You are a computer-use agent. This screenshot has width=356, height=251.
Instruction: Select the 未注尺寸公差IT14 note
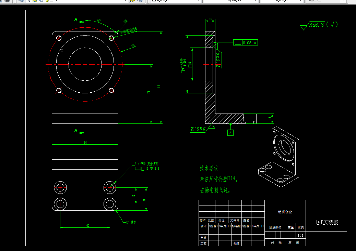pos(219,179)
